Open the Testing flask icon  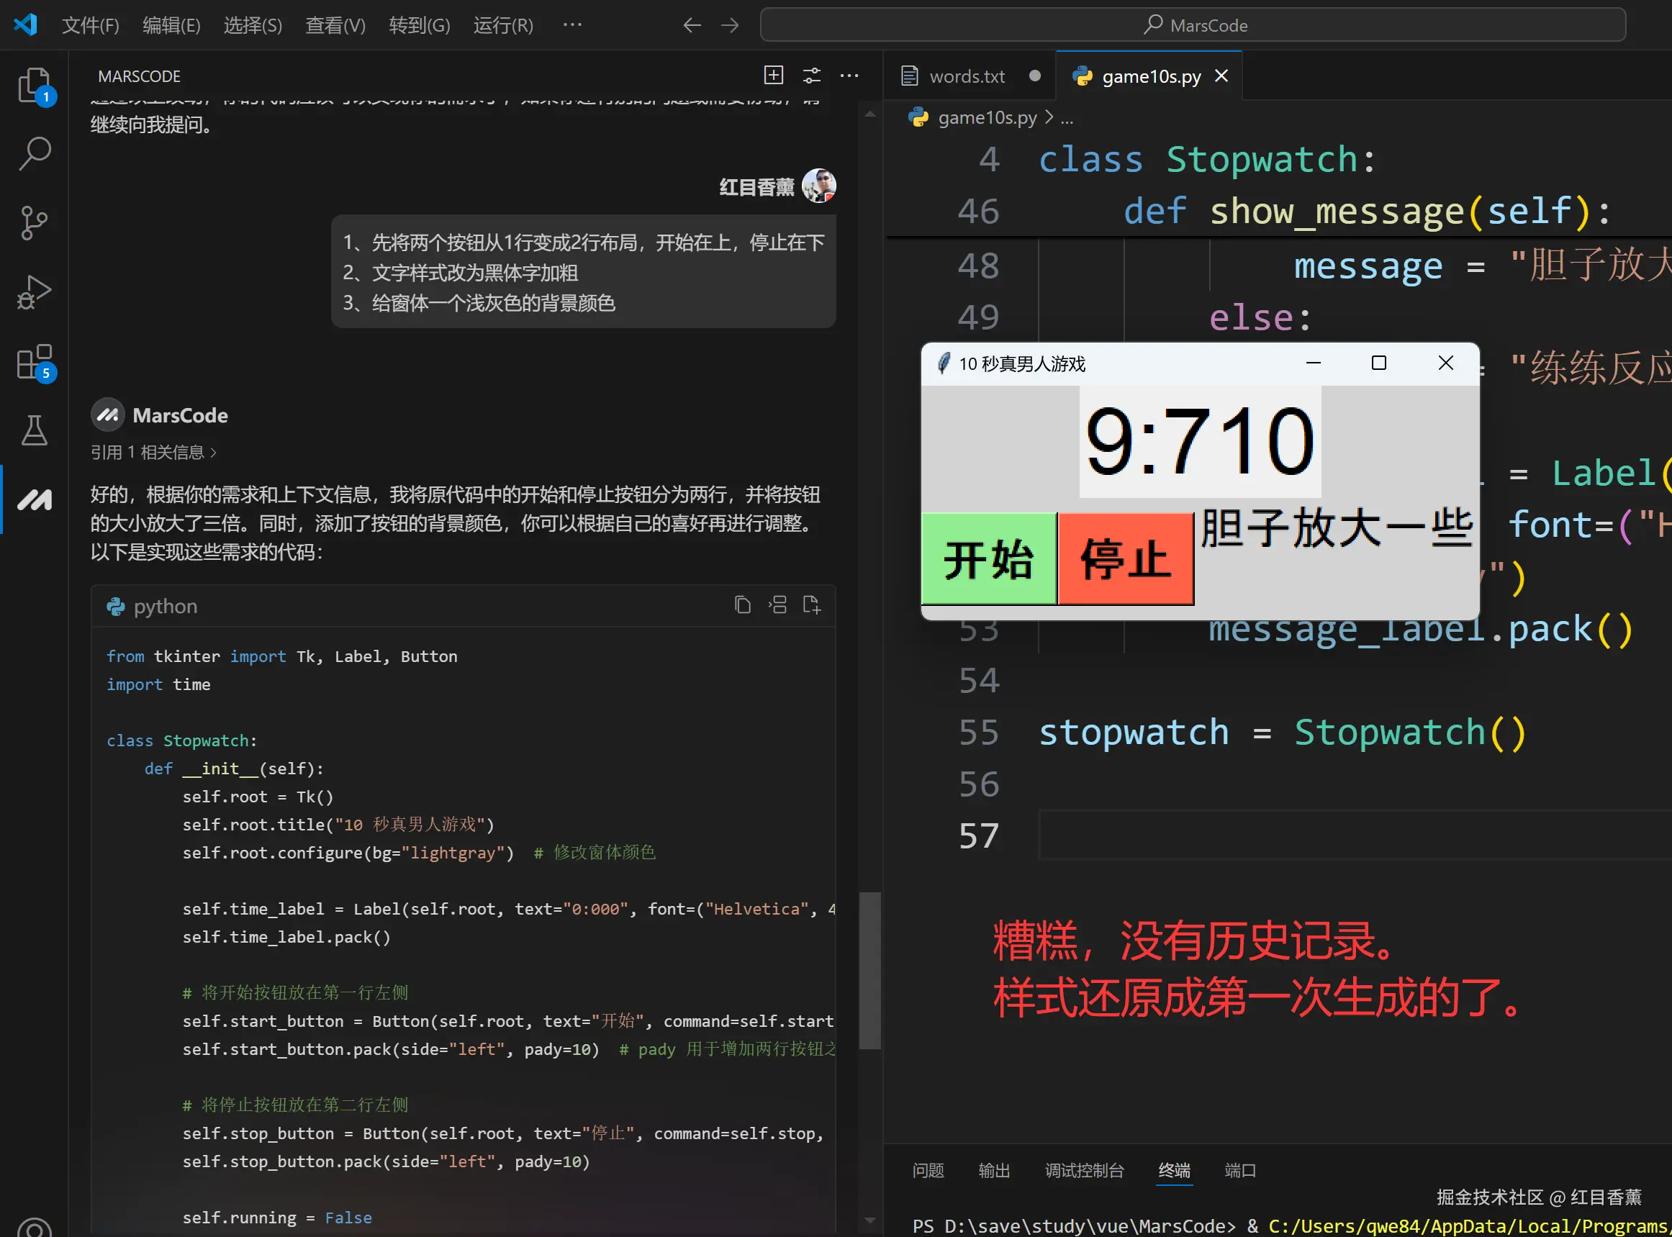click(x=34, y=430)
